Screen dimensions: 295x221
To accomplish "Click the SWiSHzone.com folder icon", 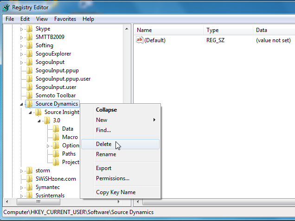I will tap(29, 179).
